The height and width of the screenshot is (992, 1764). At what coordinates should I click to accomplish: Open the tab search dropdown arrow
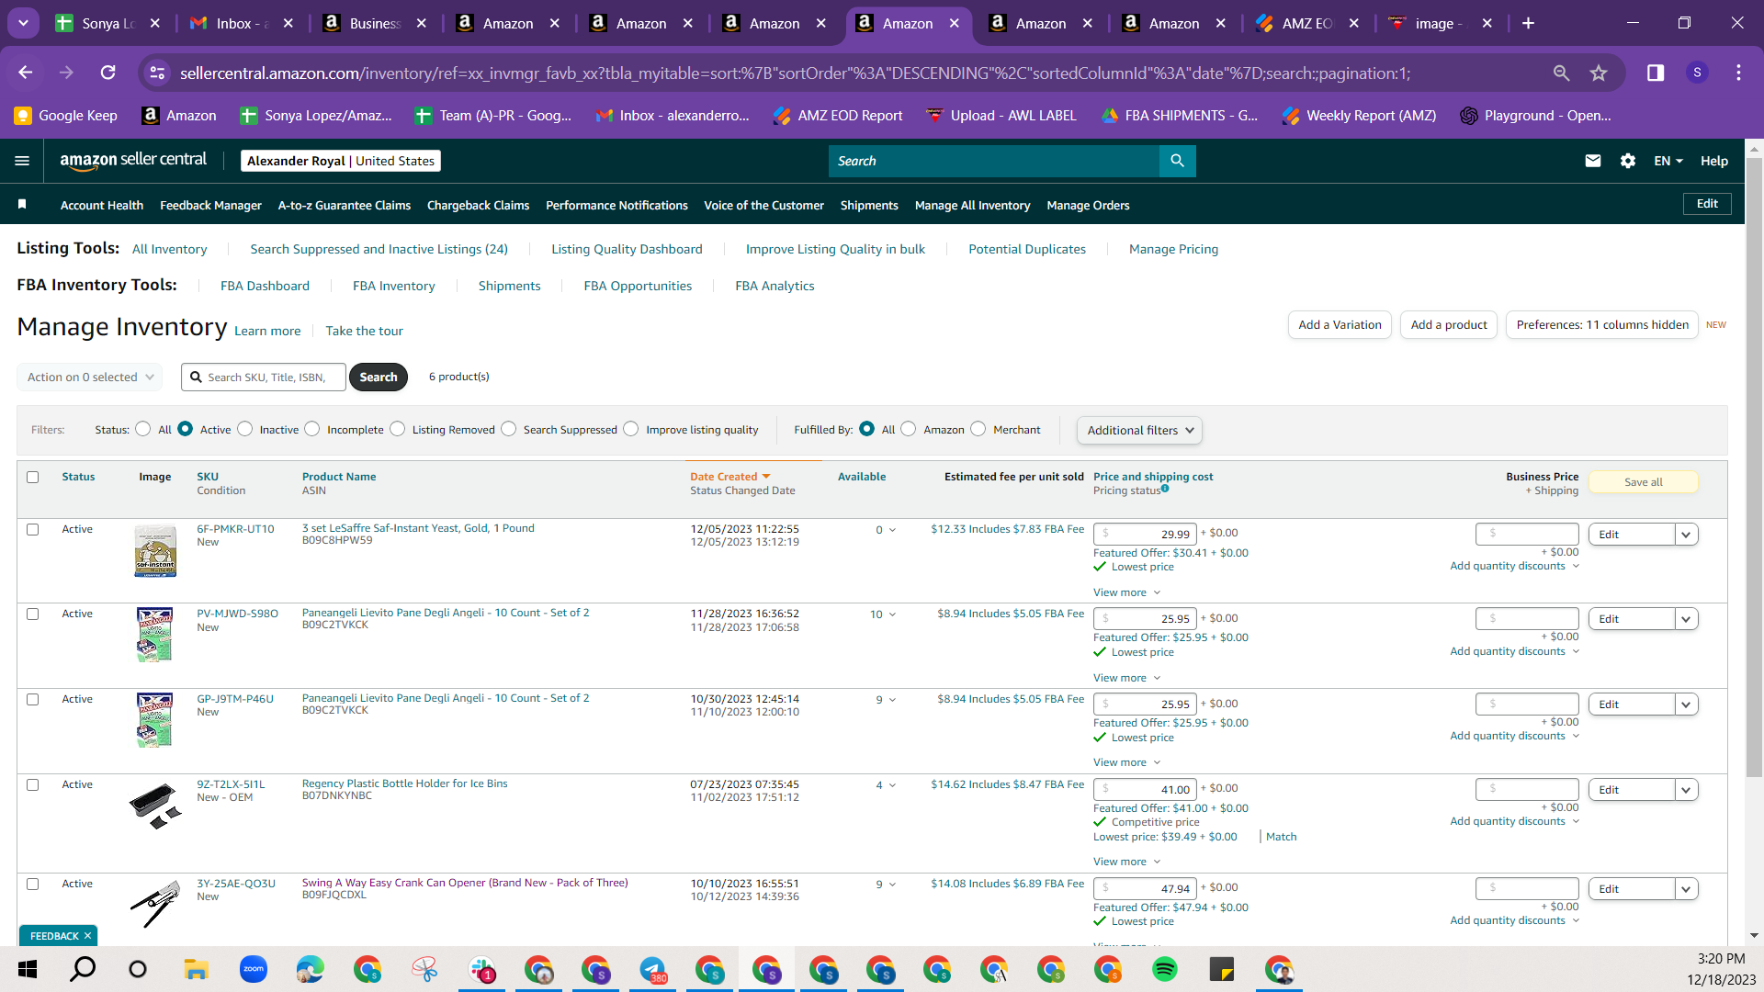click(23, 23)
